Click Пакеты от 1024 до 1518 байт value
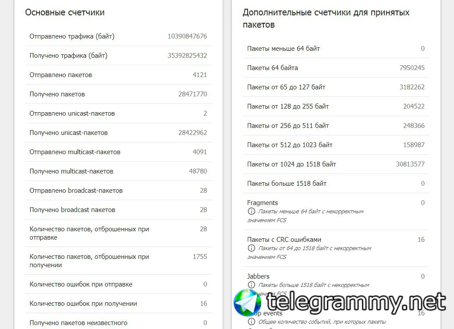 pyautogui.click(x=410, y=164)
